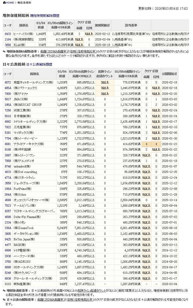Click the home icon in the breadcrumb
The width and height of the screenshot is (193, 308).
tap(4, 3)
